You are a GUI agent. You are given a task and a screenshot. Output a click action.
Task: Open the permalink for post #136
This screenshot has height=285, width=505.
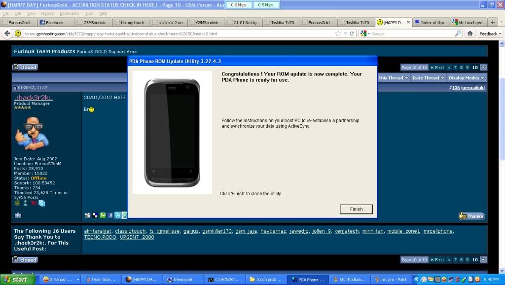tap(472, 88)
